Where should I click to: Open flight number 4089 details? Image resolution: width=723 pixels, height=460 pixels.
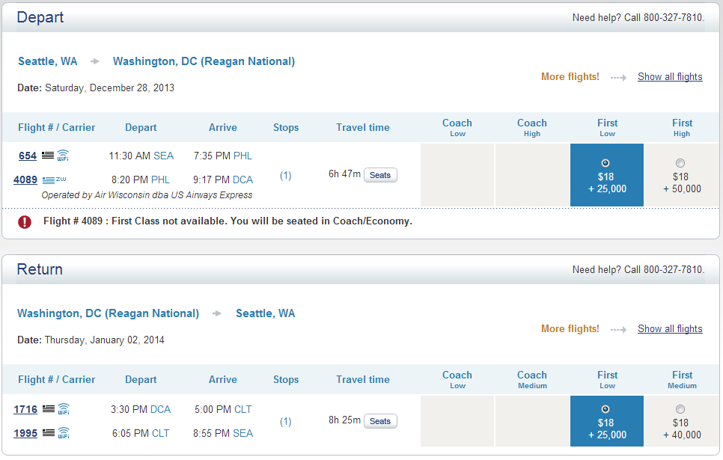pyautogui.click(x=25, y=180)
